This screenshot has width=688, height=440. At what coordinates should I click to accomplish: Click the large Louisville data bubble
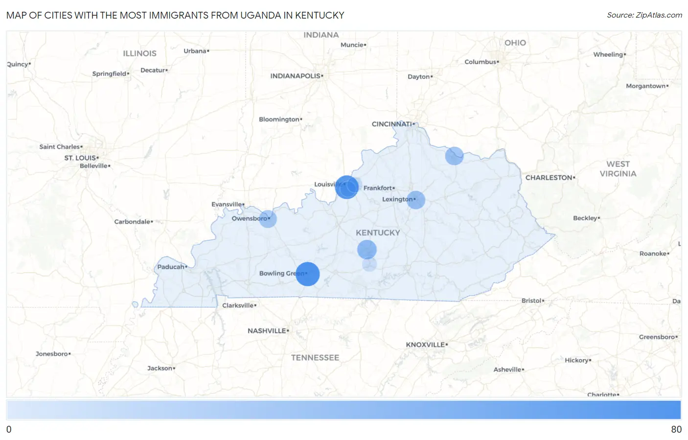click(347, 187)
